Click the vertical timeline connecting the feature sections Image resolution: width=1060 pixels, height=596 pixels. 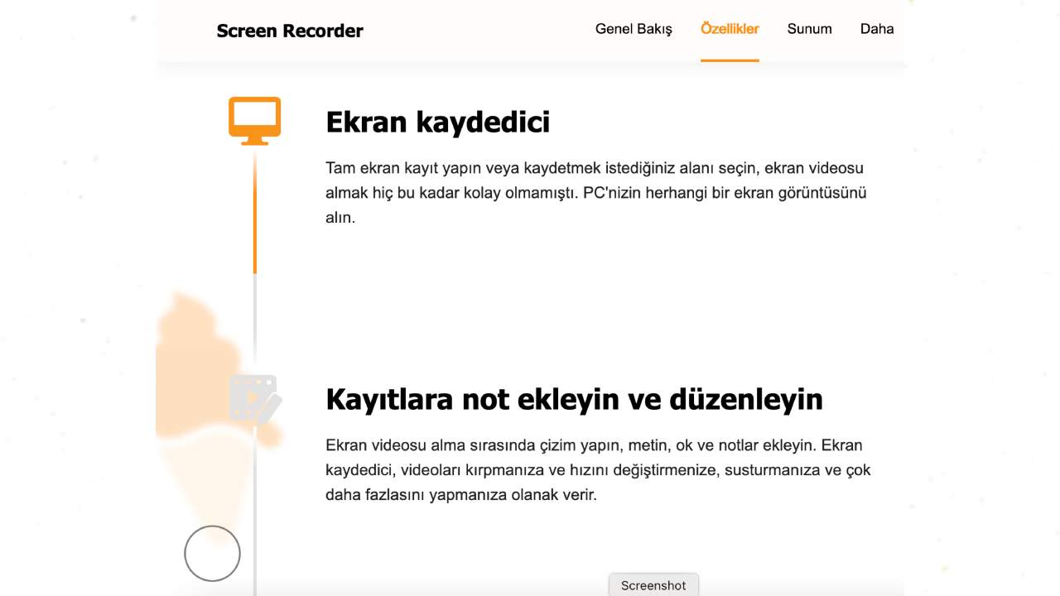tap(254, 331)
